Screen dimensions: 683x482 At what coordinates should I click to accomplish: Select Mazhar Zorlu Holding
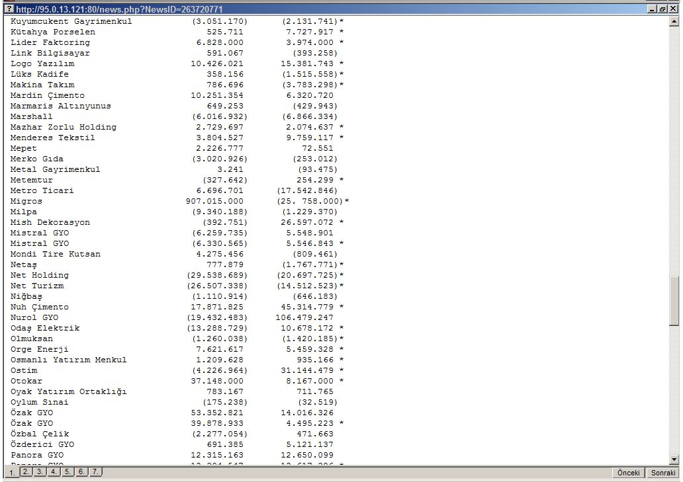coord(64,127)
